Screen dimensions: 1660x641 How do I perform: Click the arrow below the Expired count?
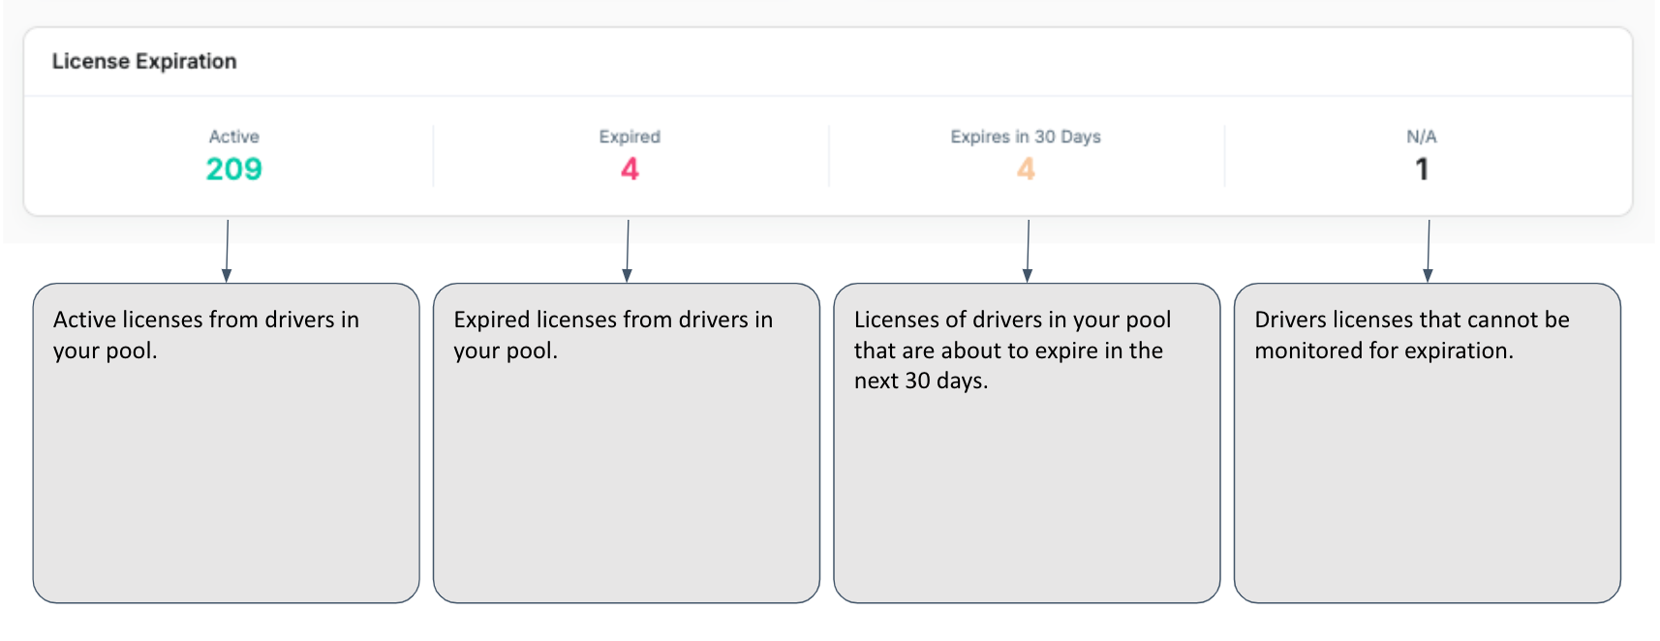(628, 251)
